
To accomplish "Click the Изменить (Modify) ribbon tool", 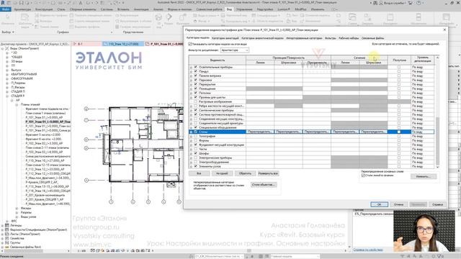I will (7, 19).
